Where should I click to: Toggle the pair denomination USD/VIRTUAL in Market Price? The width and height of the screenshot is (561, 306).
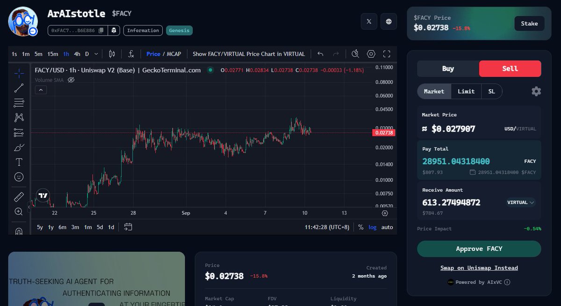click(x=520, y=129)
